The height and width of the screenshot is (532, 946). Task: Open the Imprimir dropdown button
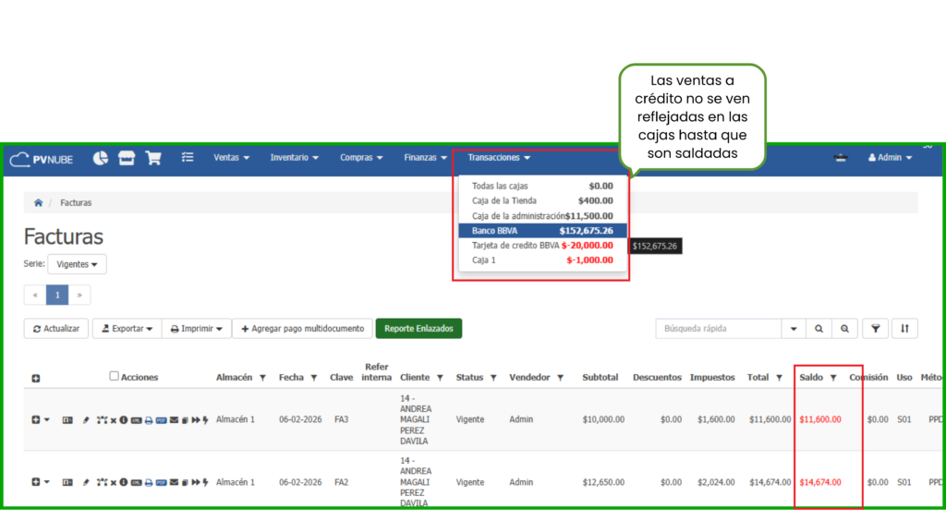[196, 328]
